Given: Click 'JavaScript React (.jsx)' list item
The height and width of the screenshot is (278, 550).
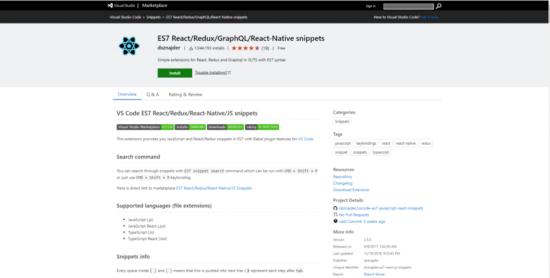Looking at the screenshot, I should (147, 226).
